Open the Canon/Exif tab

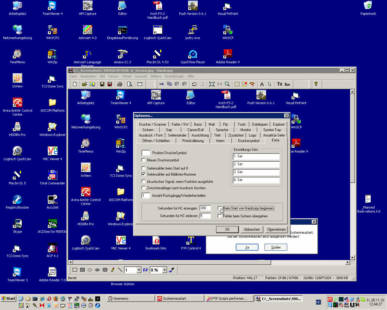click(x=196, y=130)
